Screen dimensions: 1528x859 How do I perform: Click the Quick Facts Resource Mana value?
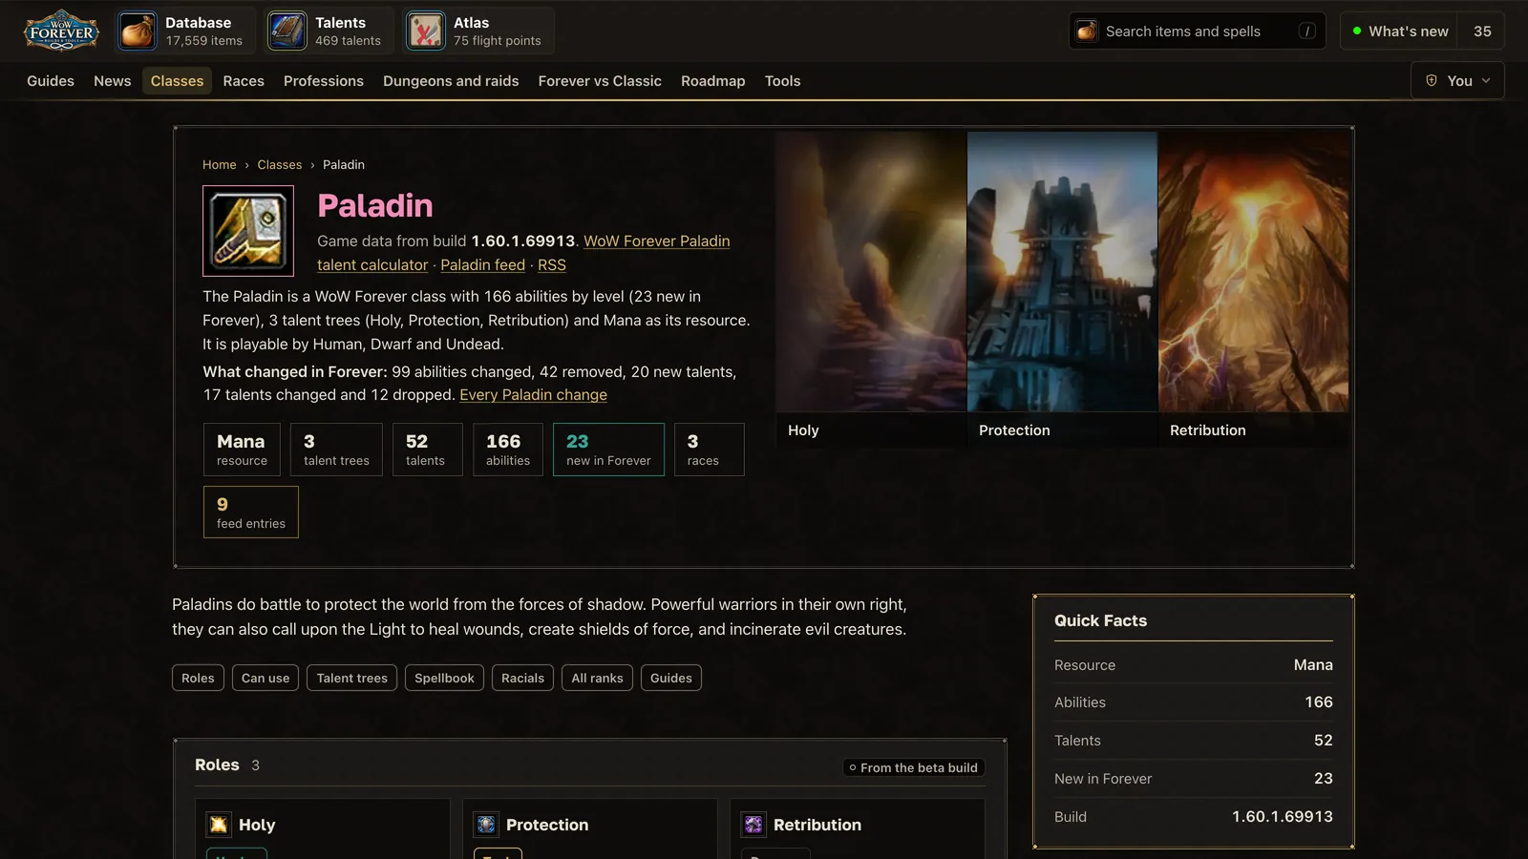pos(1313,665)
